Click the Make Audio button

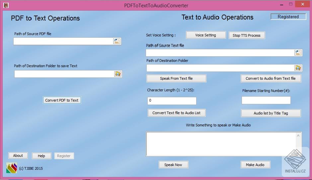255,165
